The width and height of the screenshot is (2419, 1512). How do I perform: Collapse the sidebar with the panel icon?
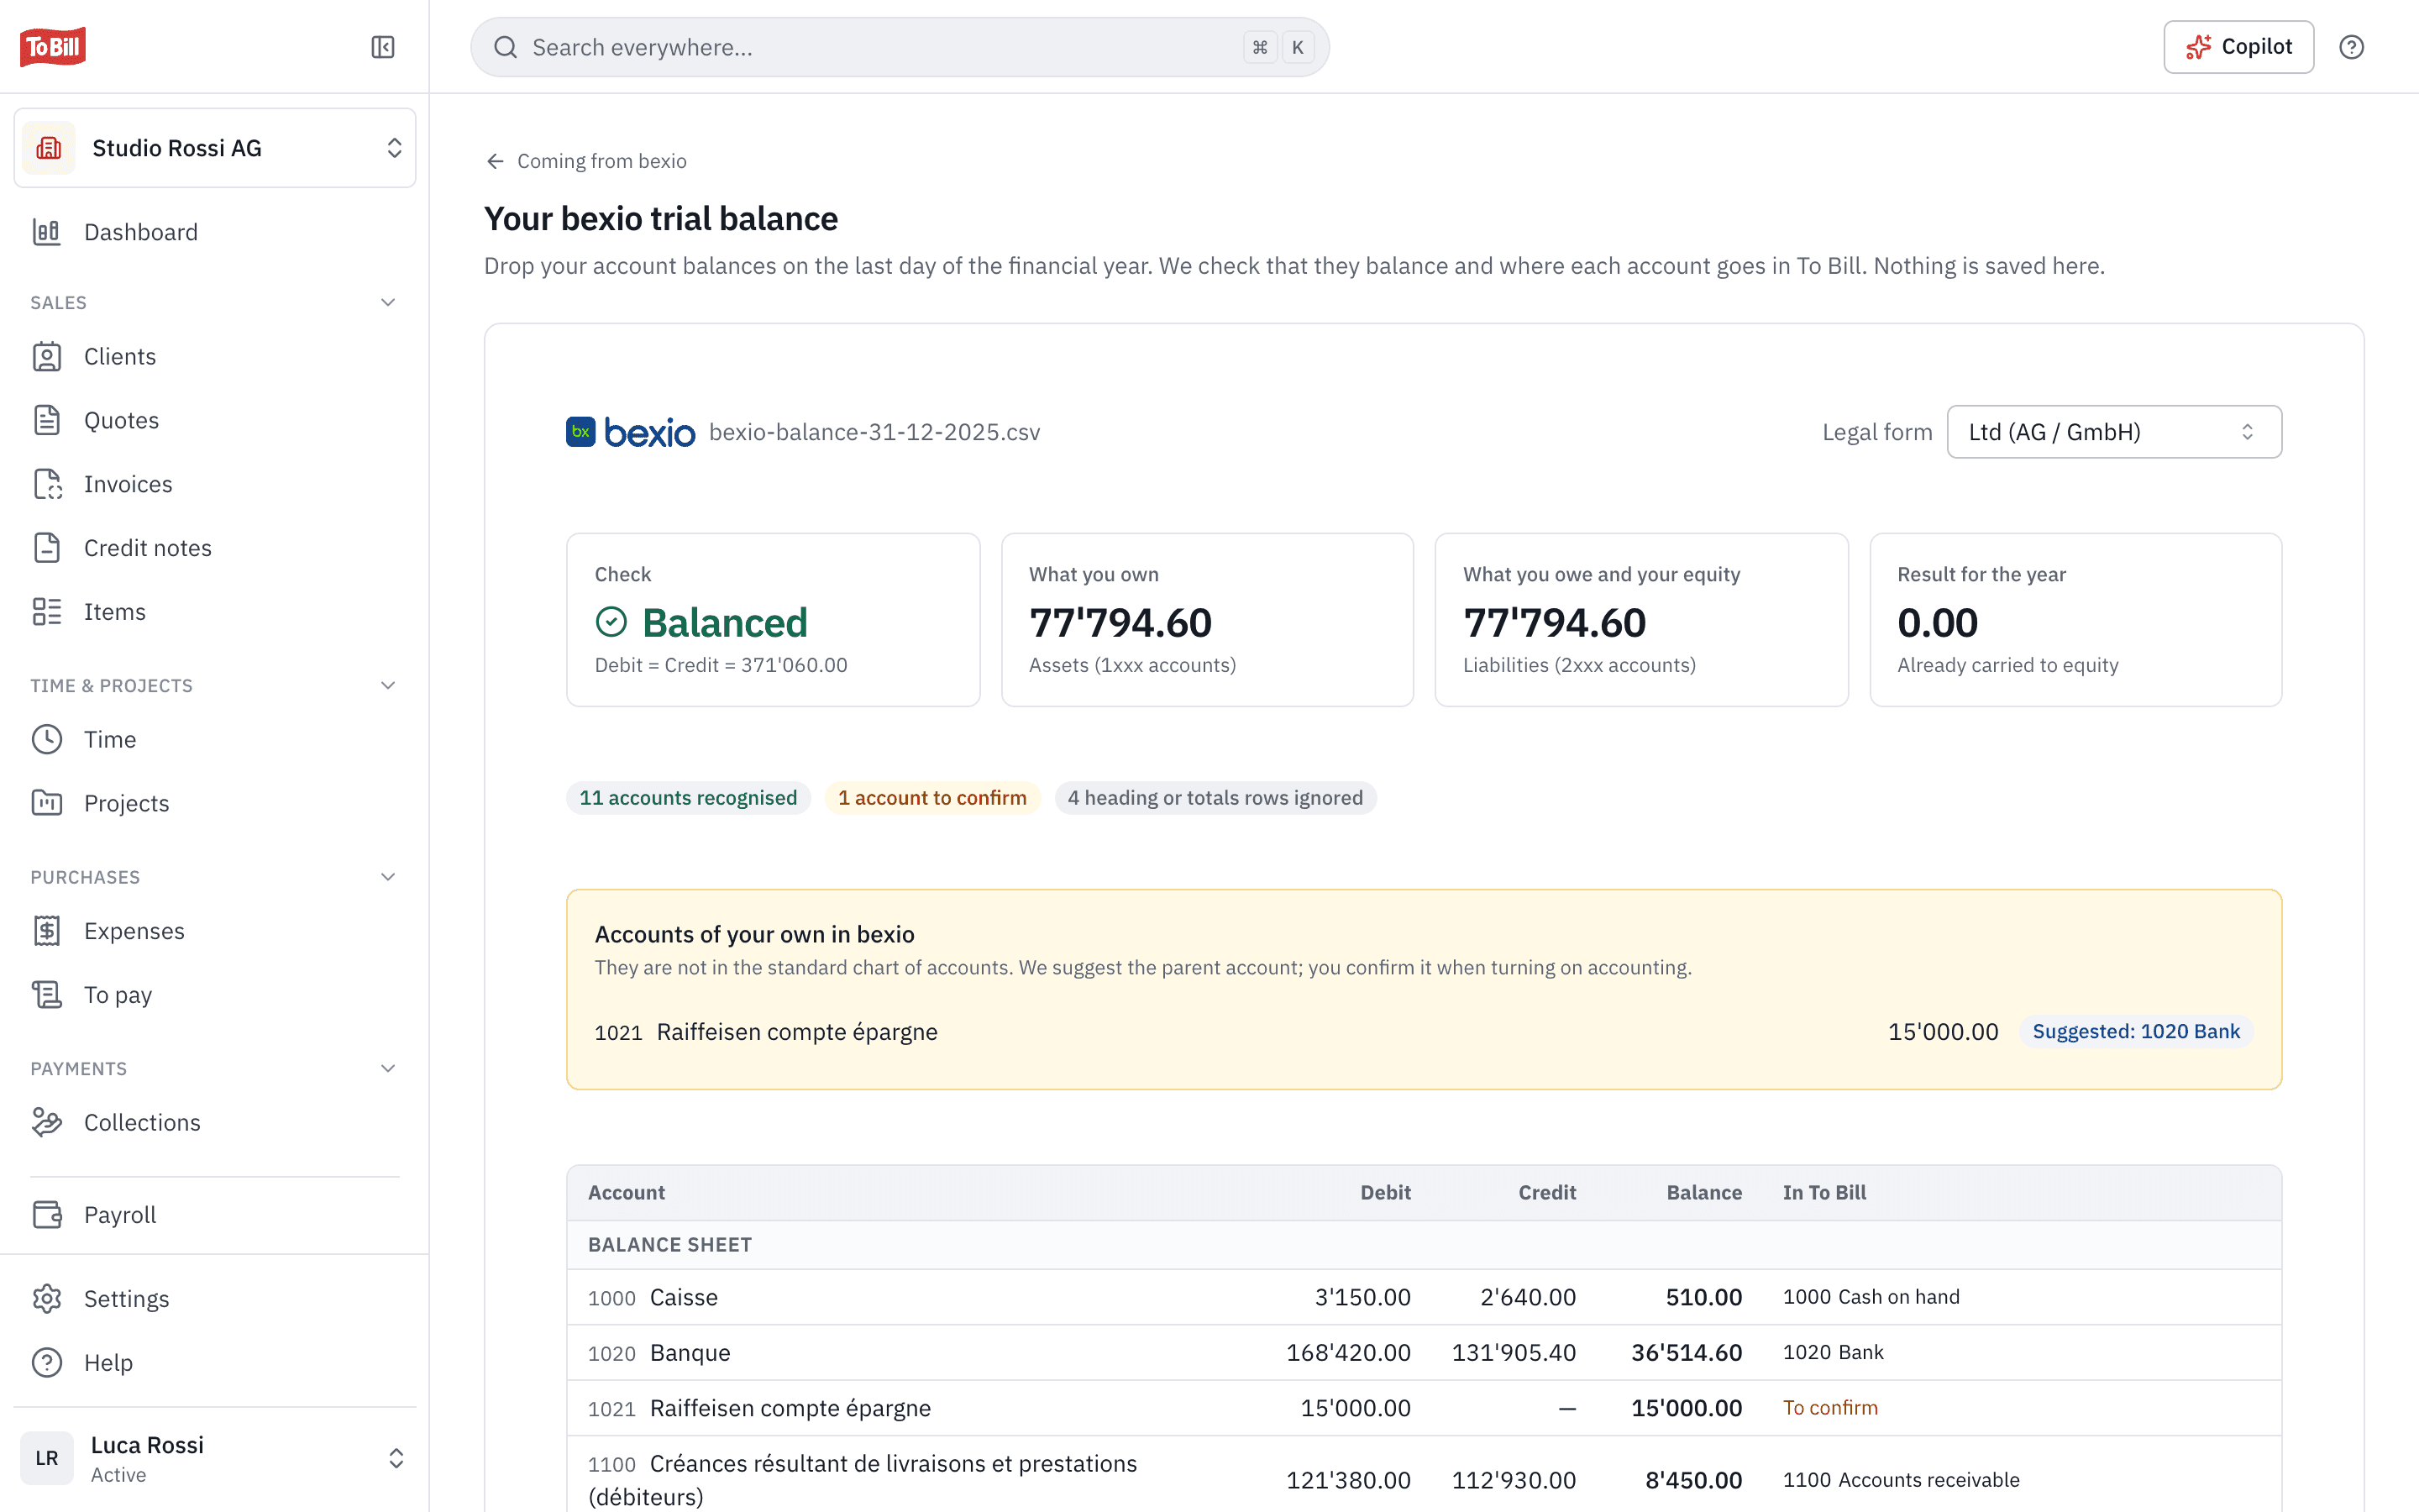pos(383,47)
